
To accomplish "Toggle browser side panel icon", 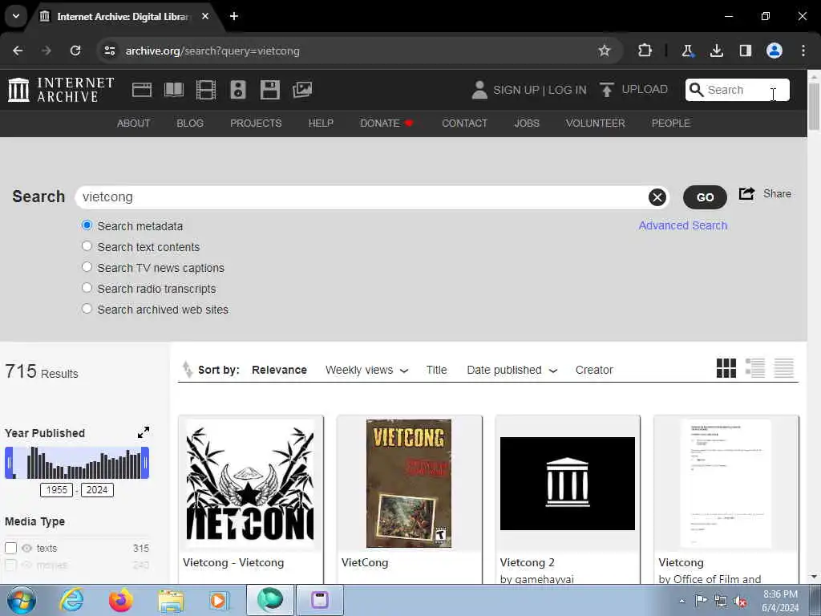I will (x=746, y=51).
